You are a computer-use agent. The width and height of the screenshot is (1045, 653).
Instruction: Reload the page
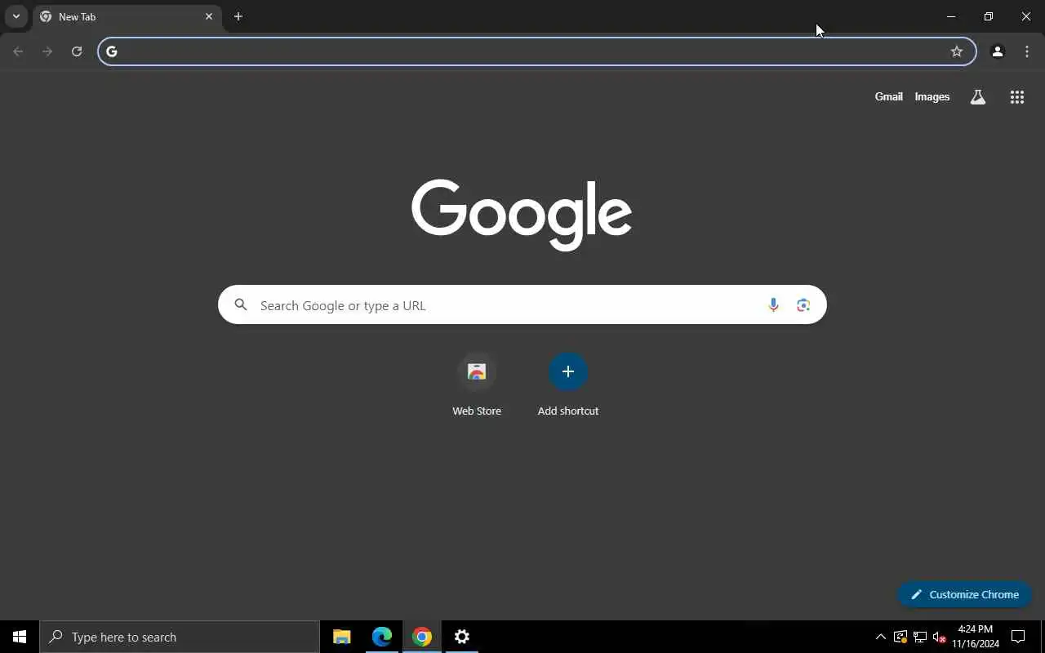pyautogui.click(x=77, y=51)
